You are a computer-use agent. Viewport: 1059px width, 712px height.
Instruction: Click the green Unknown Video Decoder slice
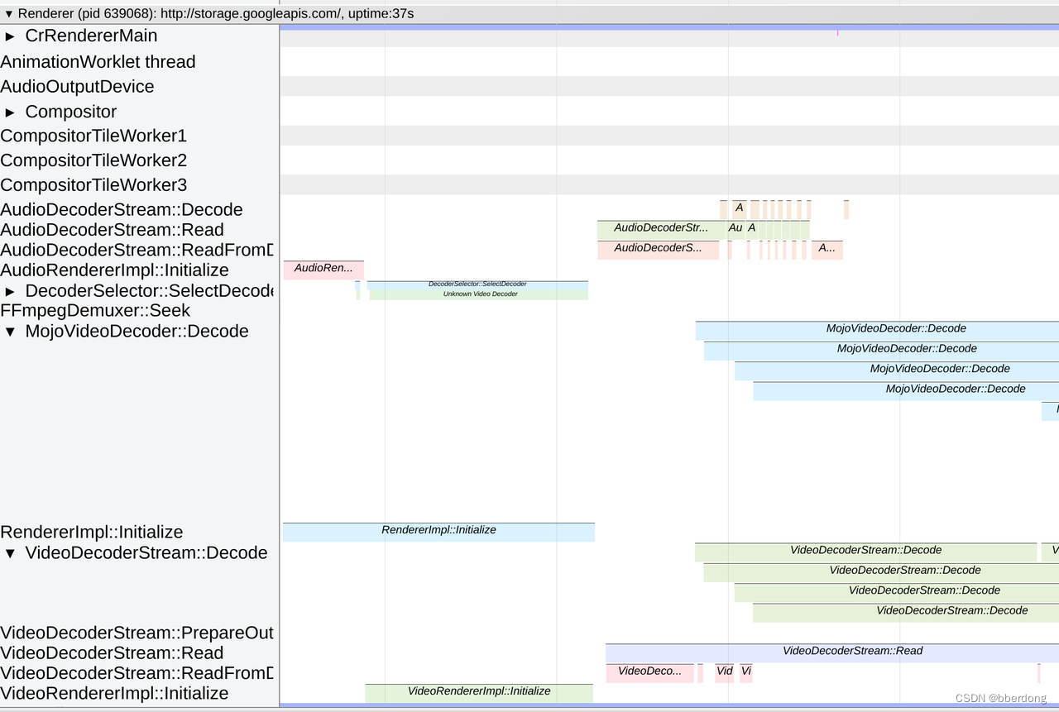coord(479,294)
